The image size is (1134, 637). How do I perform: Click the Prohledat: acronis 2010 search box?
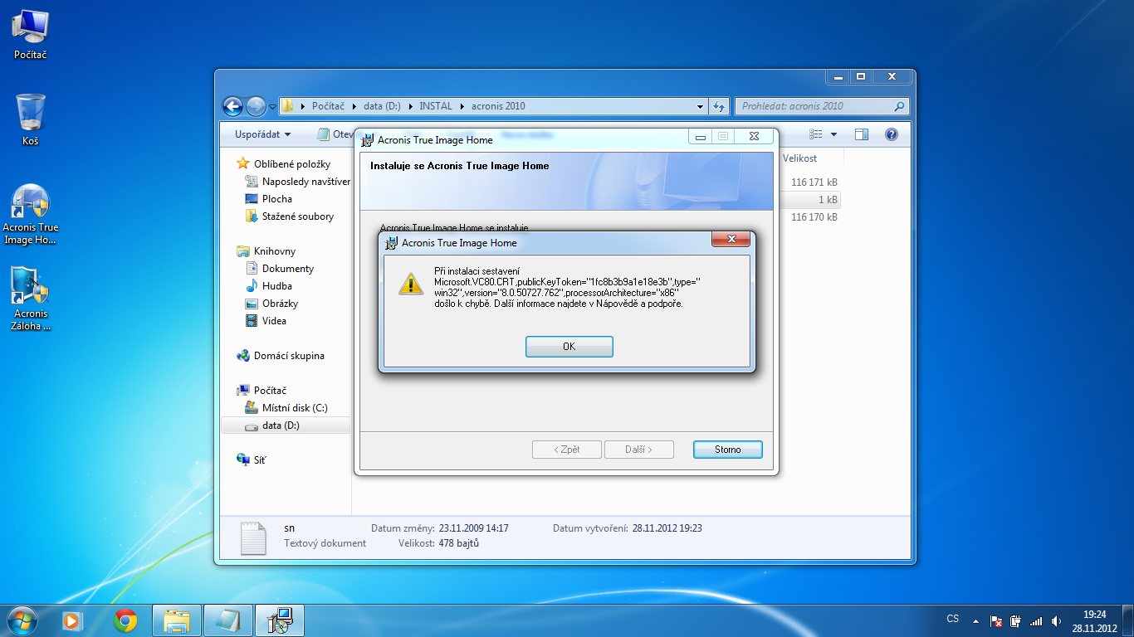822,106
